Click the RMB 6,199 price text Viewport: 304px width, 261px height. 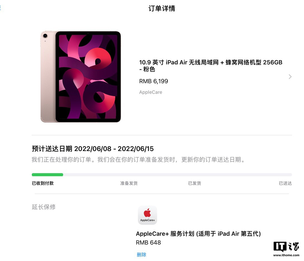coord(154,81)
